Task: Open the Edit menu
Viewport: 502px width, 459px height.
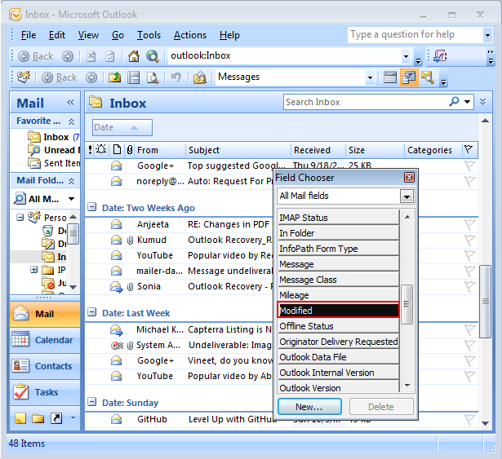Action: [x=56, y=35]
